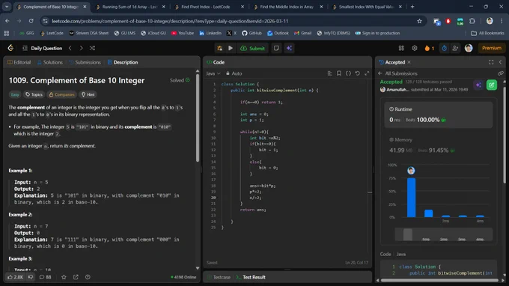Click the invite user icon
The width and height of the screenshot is (509, 286).
455,48
